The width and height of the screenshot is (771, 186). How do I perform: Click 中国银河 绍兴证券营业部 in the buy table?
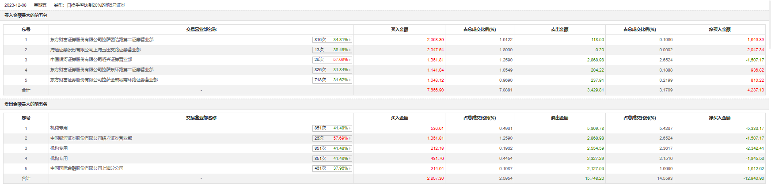91,60
